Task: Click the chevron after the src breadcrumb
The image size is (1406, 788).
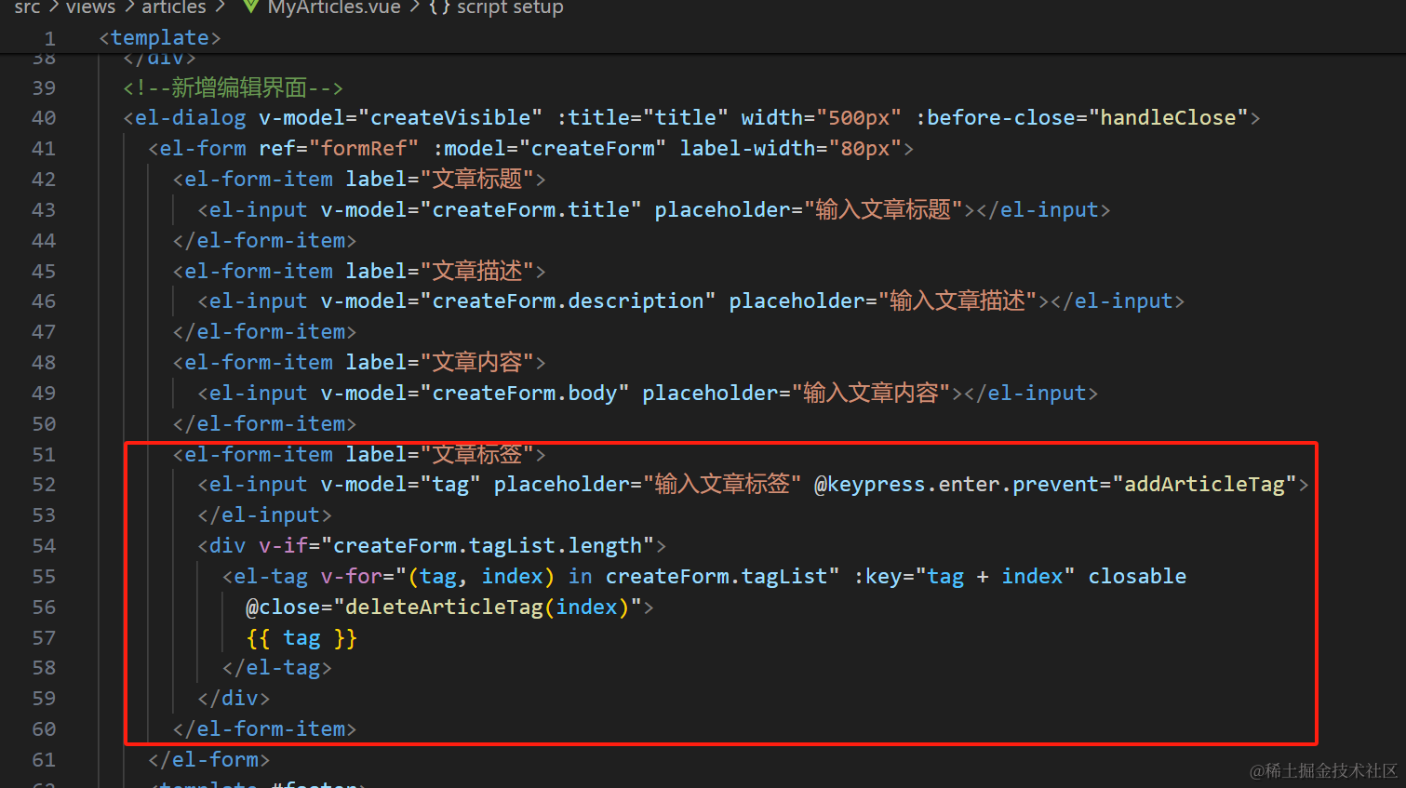Action: point(54,8)
